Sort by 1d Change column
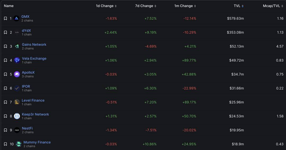This screenshot has width=286, height=150. (106, 6)
